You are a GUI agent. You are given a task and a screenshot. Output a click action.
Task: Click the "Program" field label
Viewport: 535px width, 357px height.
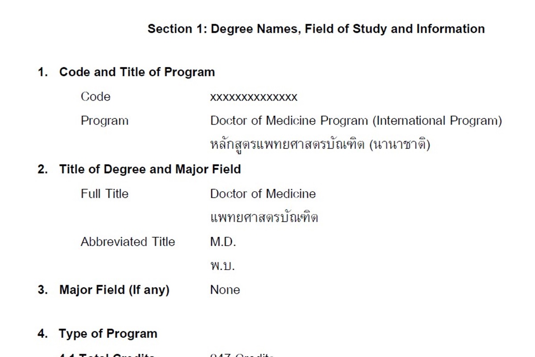pos(104,121)
